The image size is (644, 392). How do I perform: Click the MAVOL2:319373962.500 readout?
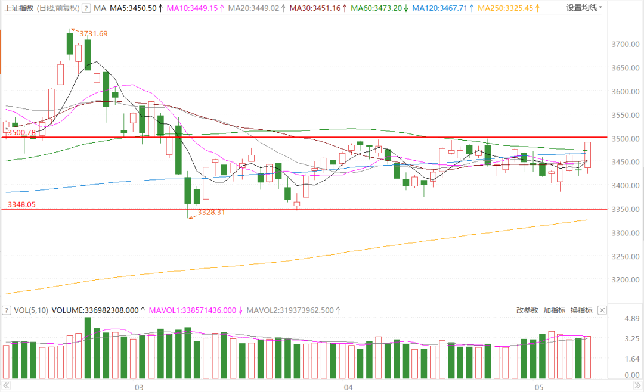coord(293,310)
